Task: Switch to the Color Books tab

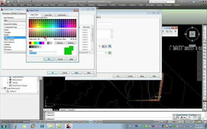Action: [62, 15]
